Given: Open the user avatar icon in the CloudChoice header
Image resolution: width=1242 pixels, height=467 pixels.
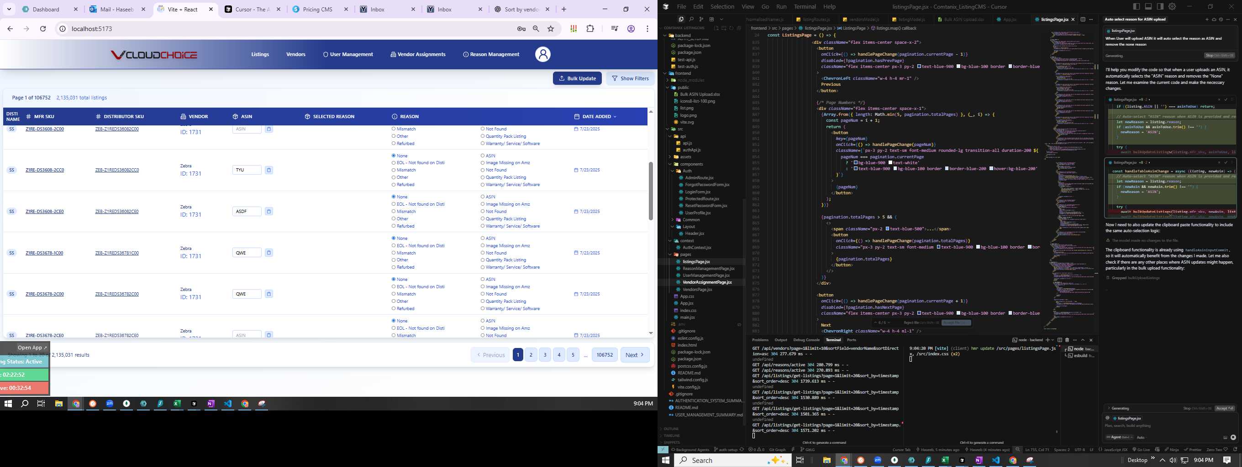Looking at the screenshot, I should tap(542, 54).
